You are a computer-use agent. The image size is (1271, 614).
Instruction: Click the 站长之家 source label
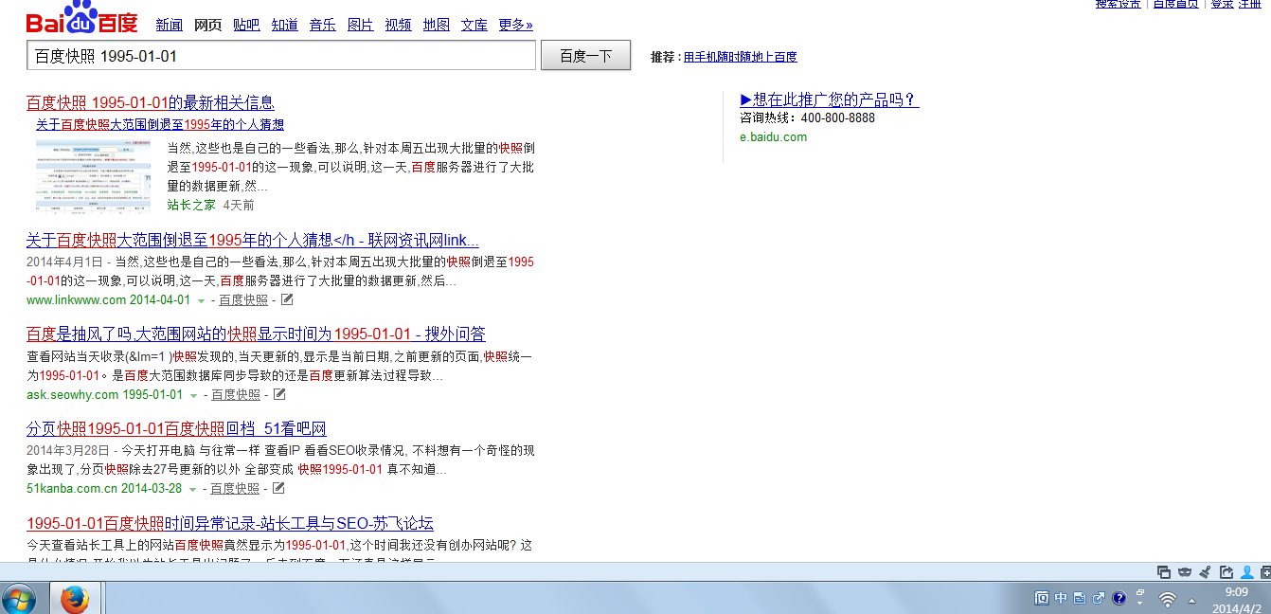[x=191, y=205]
